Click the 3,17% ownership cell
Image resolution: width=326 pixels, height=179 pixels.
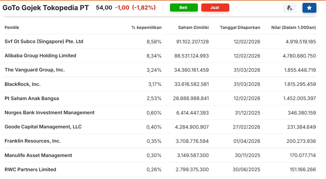(x=155, y=84)
